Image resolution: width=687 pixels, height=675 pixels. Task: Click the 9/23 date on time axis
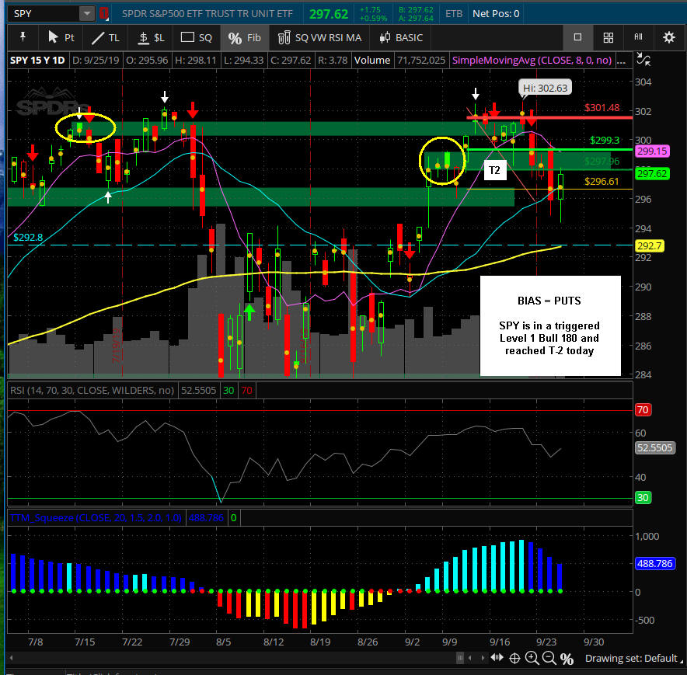click(x=546, y=642)
